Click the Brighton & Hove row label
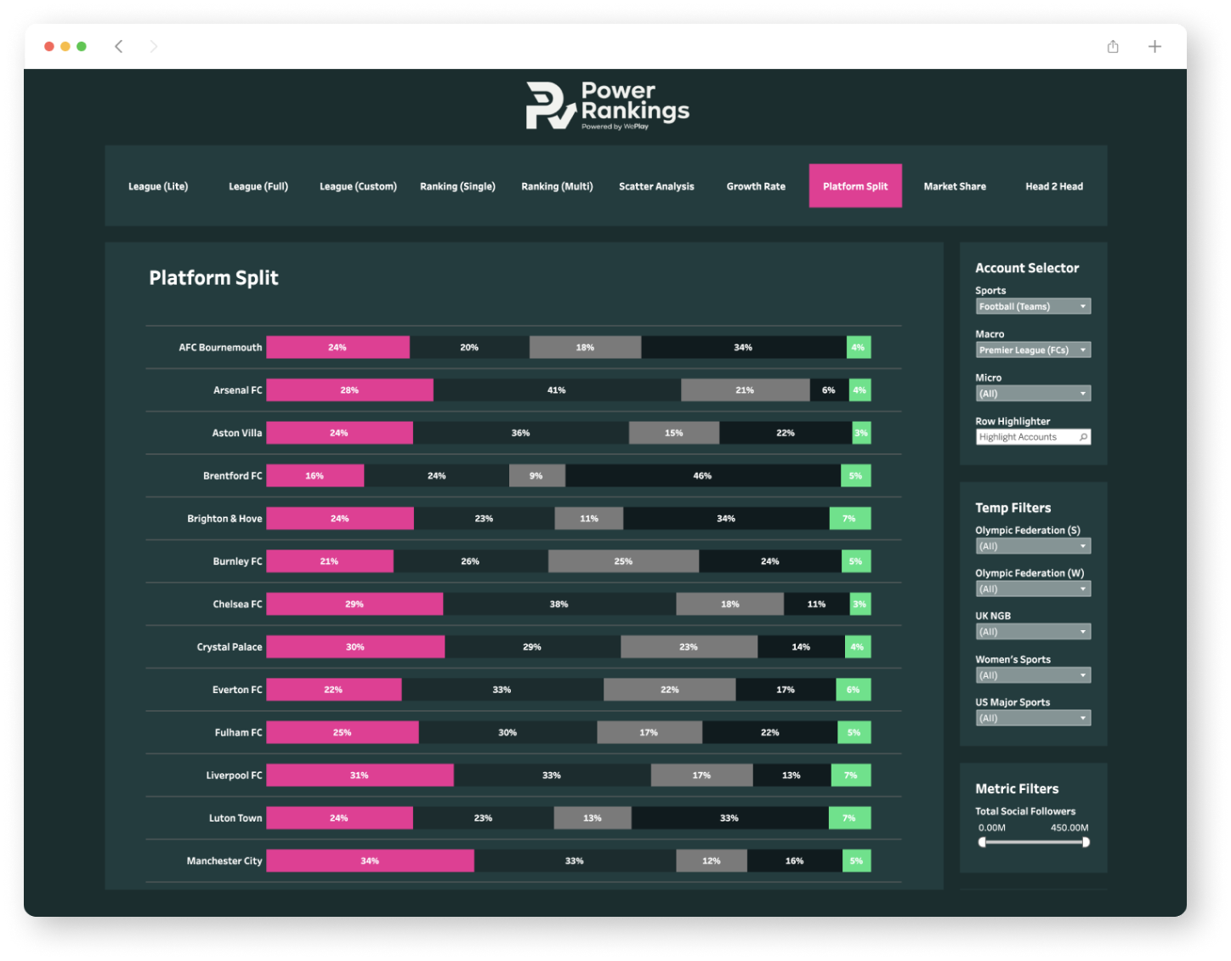Screen dimensions: 1231x961 point(224,519)
